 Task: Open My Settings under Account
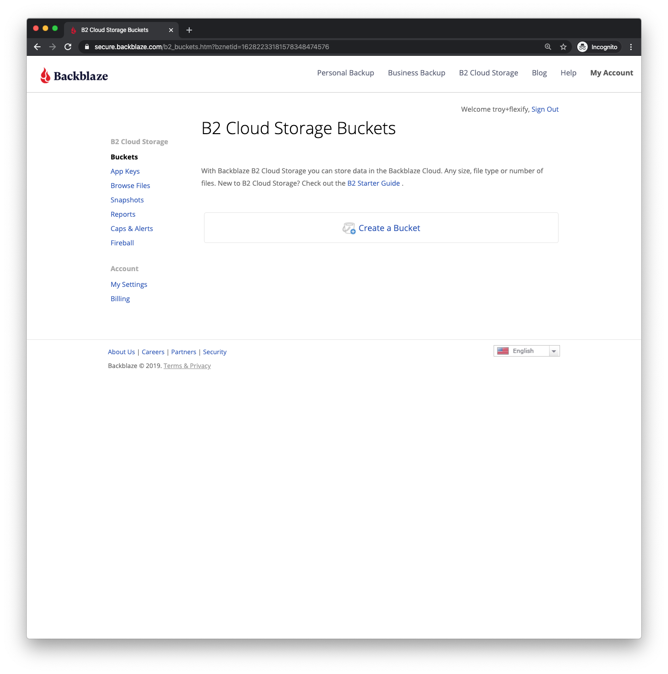tap(129, 284)
